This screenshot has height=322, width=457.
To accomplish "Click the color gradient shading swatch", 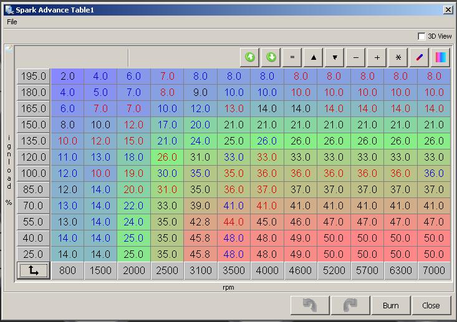I will click(441, 57).
